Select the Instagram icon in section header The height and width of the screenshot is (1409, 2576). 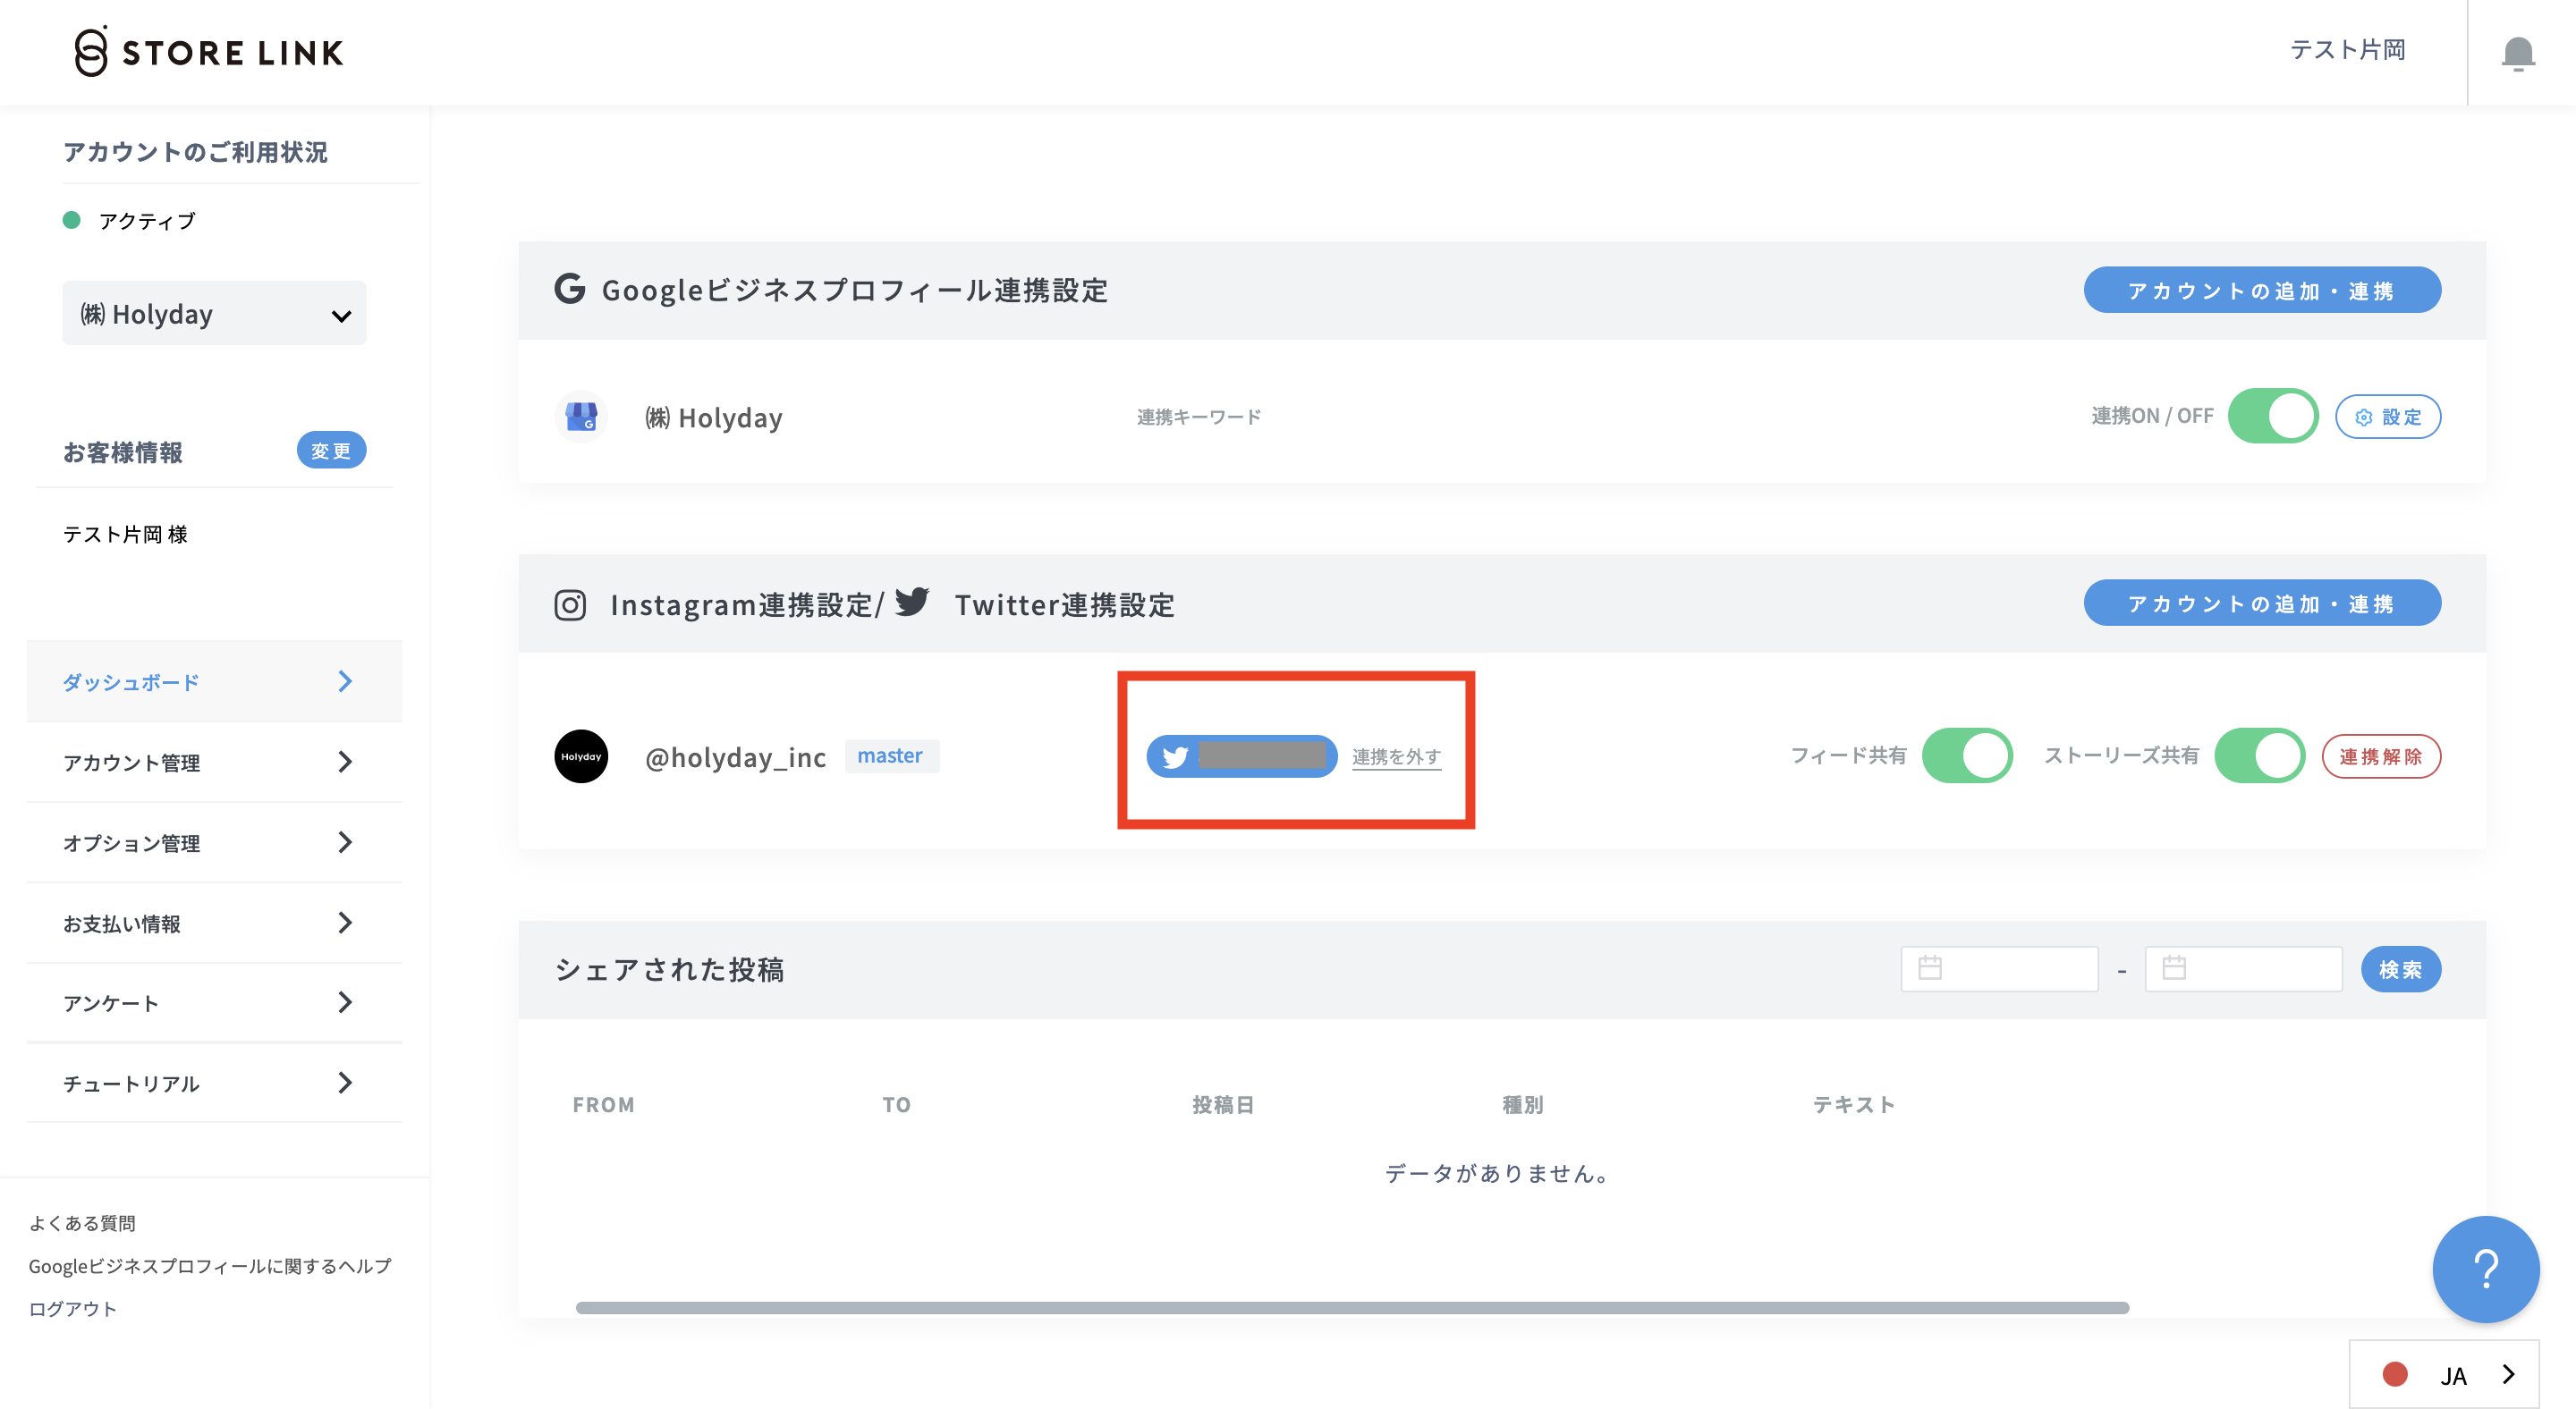coord(570,604)
